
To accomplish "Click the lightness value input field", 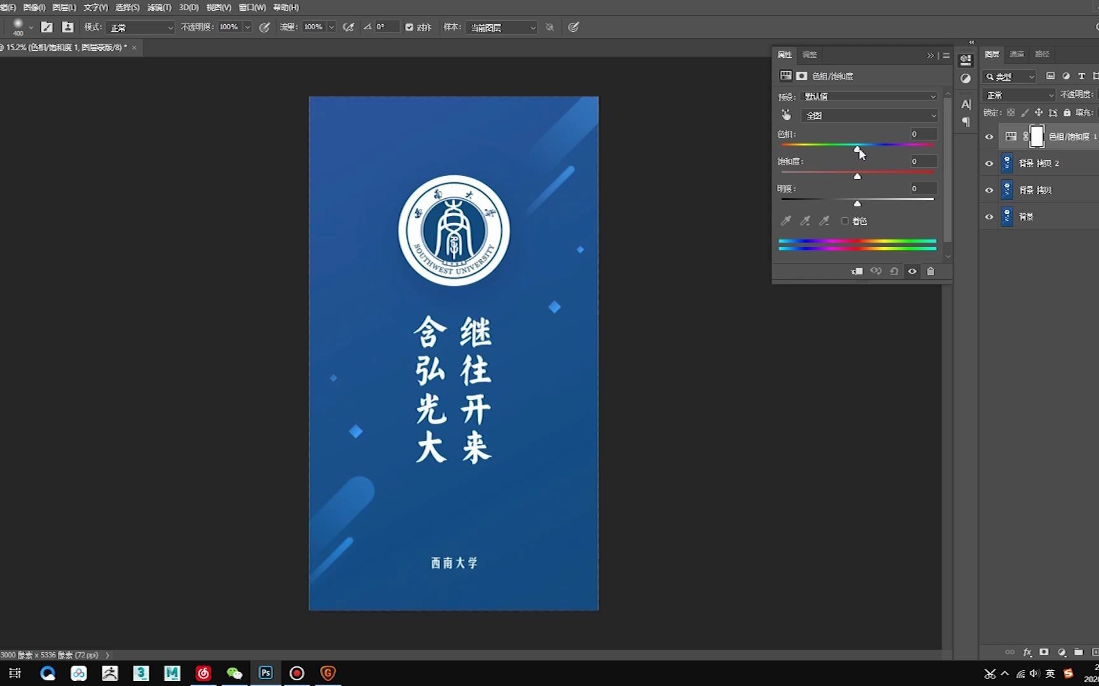I will click(923, 189).
